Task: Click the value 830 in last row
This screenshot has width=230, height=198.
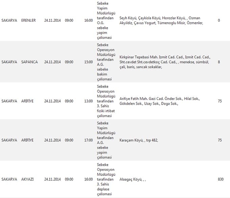Action: pos(221,179)
